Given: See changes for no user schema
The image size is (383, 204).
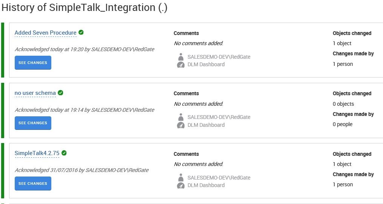Looking at the screenshot, I should 33,123.
